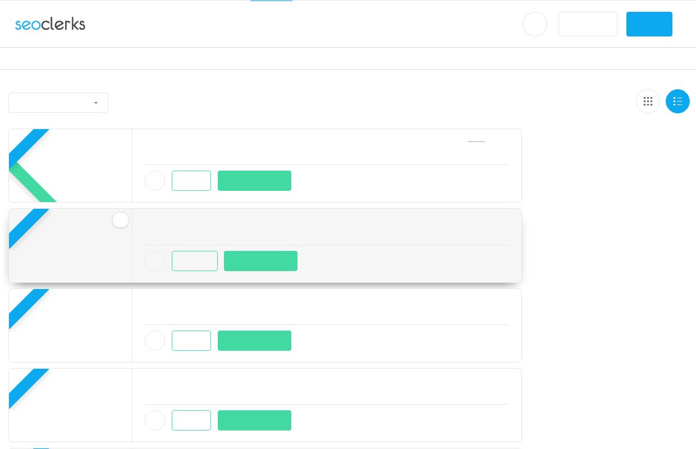Click the fourth listing's green outlined button
Viewport: 696px width, 449px height.
pos(191,420)
